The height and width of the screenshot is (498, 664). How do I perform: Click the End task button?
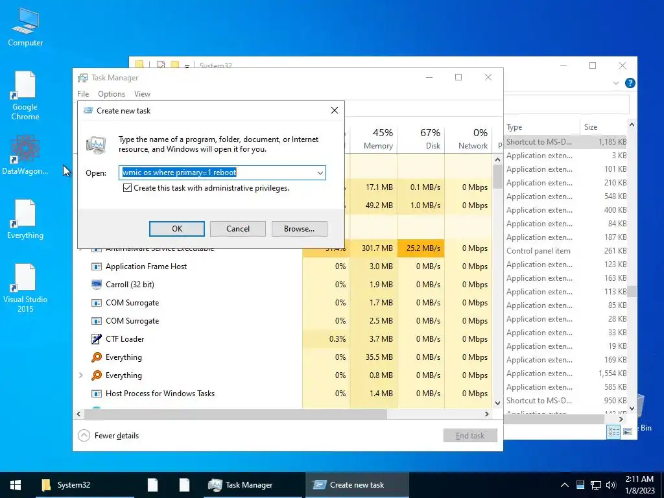point(470,435)
